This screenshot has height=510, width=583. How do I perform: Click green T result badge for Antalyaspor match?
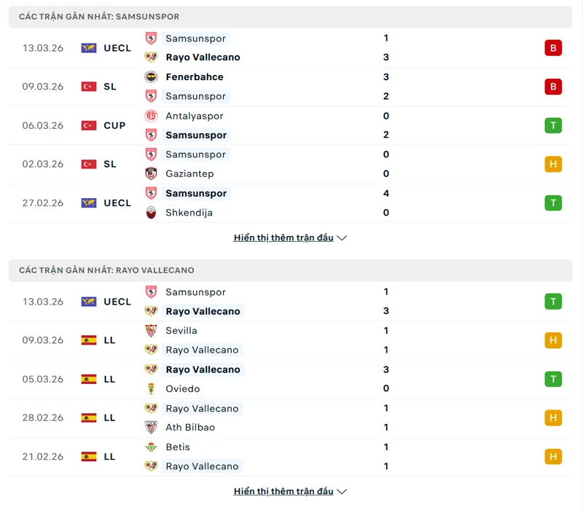tap(553, 125)
